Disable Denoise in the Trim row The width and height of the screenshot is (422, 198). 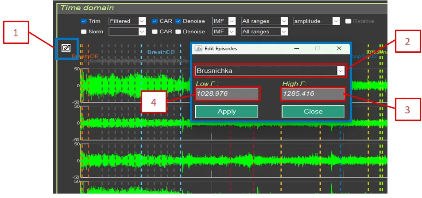coord(178,21)
